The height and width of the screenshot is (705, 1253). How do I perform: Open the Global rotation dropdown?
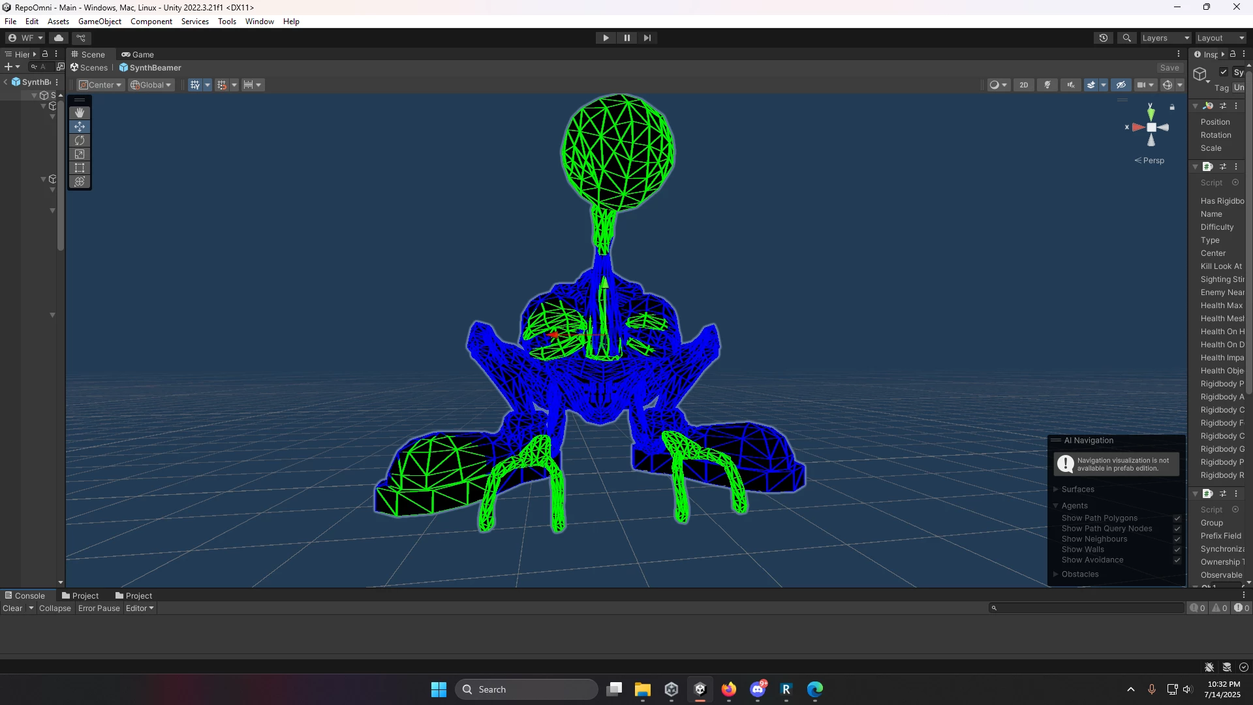coord(151,85)
